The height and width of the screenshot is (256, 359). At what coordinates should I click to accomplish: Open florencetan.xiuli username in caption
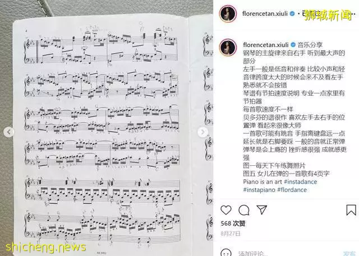pyautogui.click(x=265, y=45)
